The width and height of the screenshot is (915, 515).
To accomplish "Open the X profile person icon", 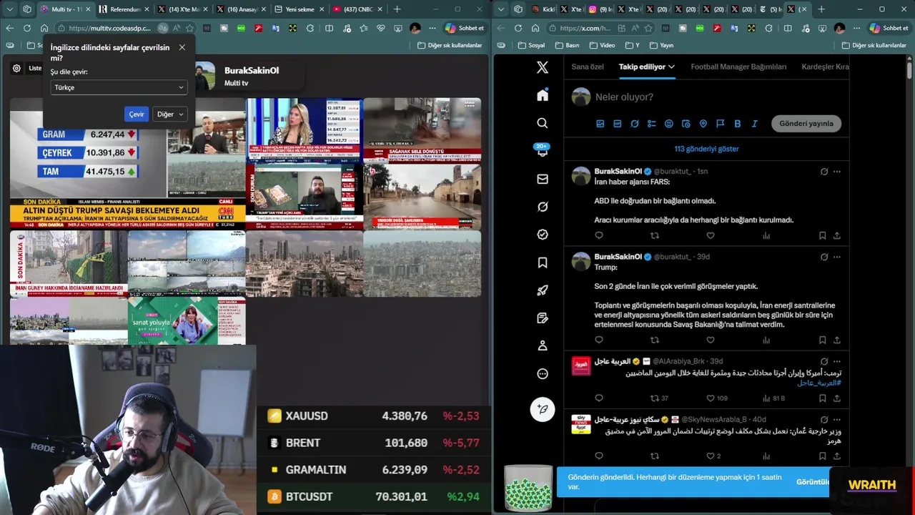I will pyautogui.click(x=543, y=345).
